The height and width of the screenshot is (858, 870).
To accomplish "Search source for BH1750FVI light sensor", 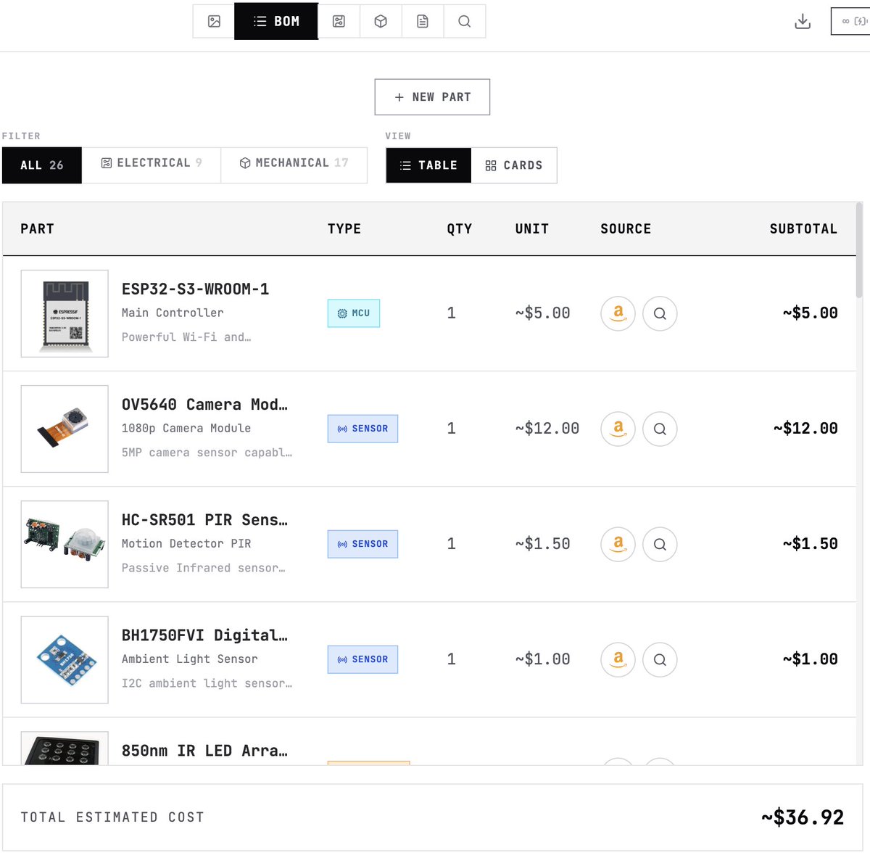I will (660, 659).
